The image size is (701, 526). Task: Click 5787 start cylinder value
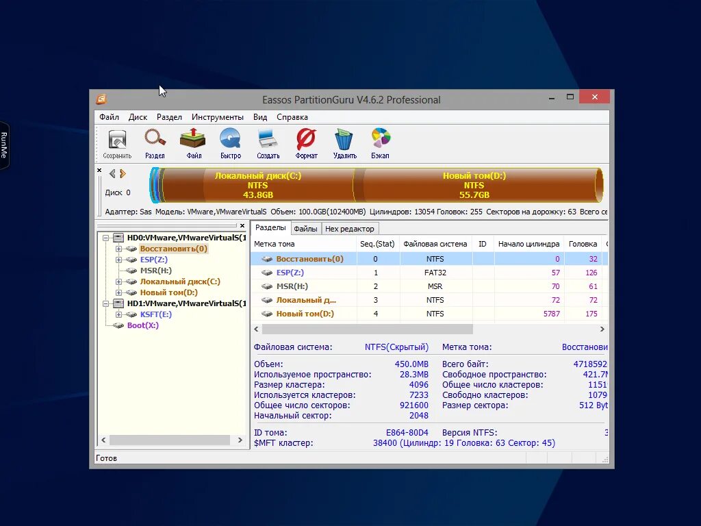click(552, 314)
